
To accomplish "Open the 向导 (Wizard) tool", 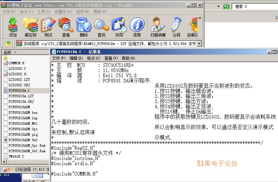I will point(119,27).
